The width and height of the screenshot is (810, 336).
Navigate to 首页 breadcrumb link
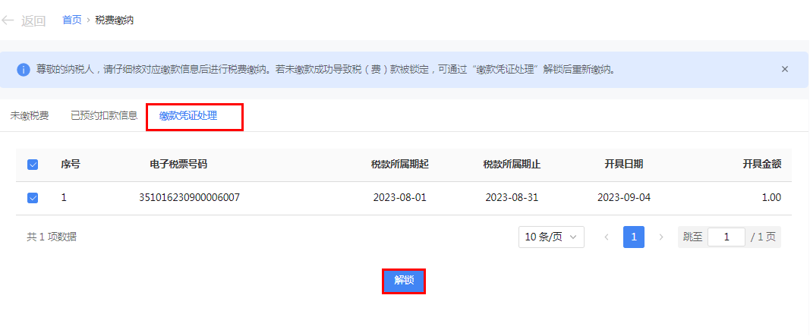point(72,20)
